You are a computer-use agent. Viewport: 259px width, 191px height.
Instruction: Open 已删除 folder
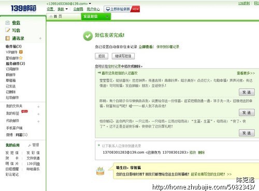coord(10,92)
